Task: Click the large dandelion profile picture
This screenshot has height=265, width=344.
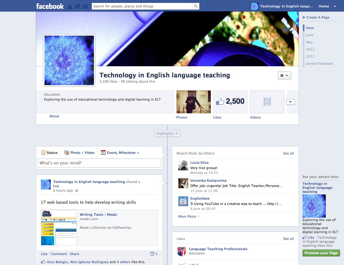Action: point(69,60)
